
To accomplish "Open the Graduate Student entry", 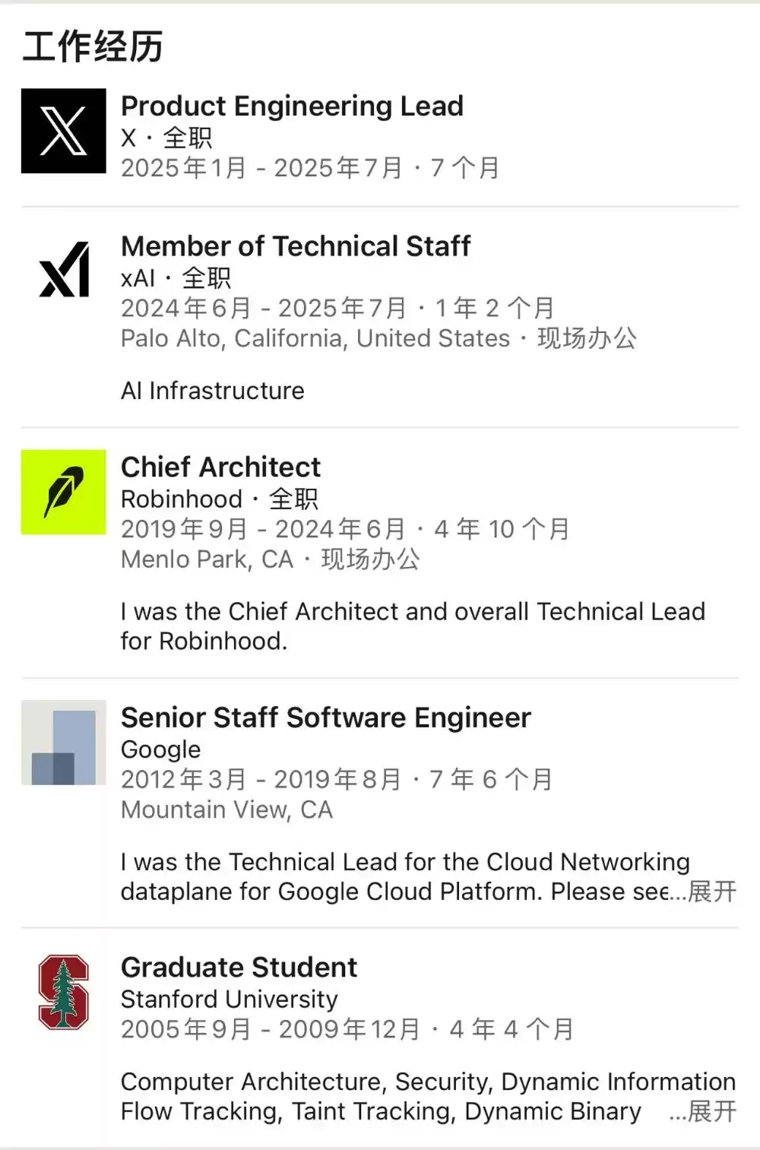I will pos(239,967).
